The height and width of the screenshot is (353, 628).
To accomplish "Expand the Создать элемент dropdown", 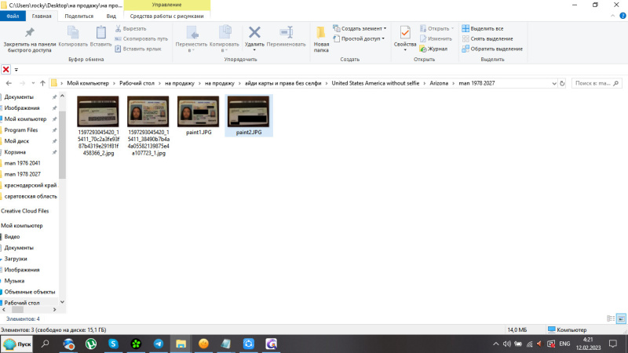I will [x=363, y=28].
